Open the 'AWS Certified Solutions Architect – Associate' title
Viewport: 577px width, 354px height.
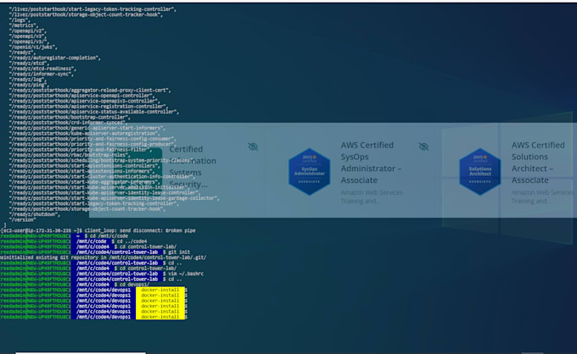pos(538,163)
